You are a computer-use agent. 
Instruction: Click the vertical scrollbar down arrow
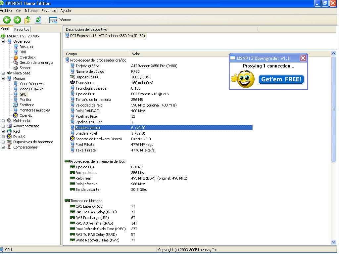(x=333, y=242)
